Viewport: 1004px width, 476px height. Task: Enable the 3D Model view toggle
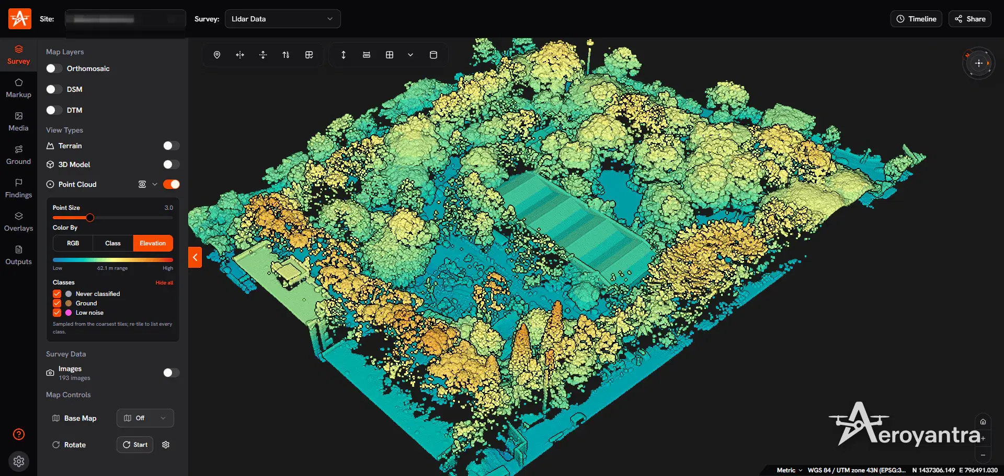click(x=171, y=164)
